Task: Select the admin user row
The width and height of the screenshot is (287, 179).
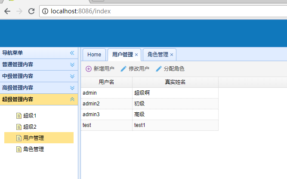Action: point(150,93)
